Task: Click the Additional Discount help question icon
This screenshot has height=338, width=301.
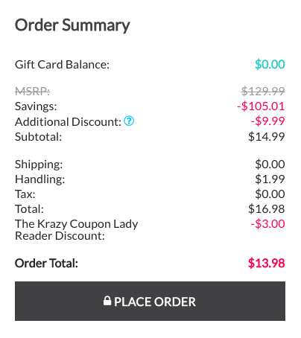Action: pyautogui.click(x=129, y=121)
